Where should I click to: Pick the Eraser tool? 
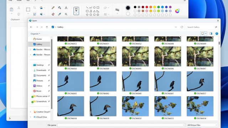coord(53,14)
